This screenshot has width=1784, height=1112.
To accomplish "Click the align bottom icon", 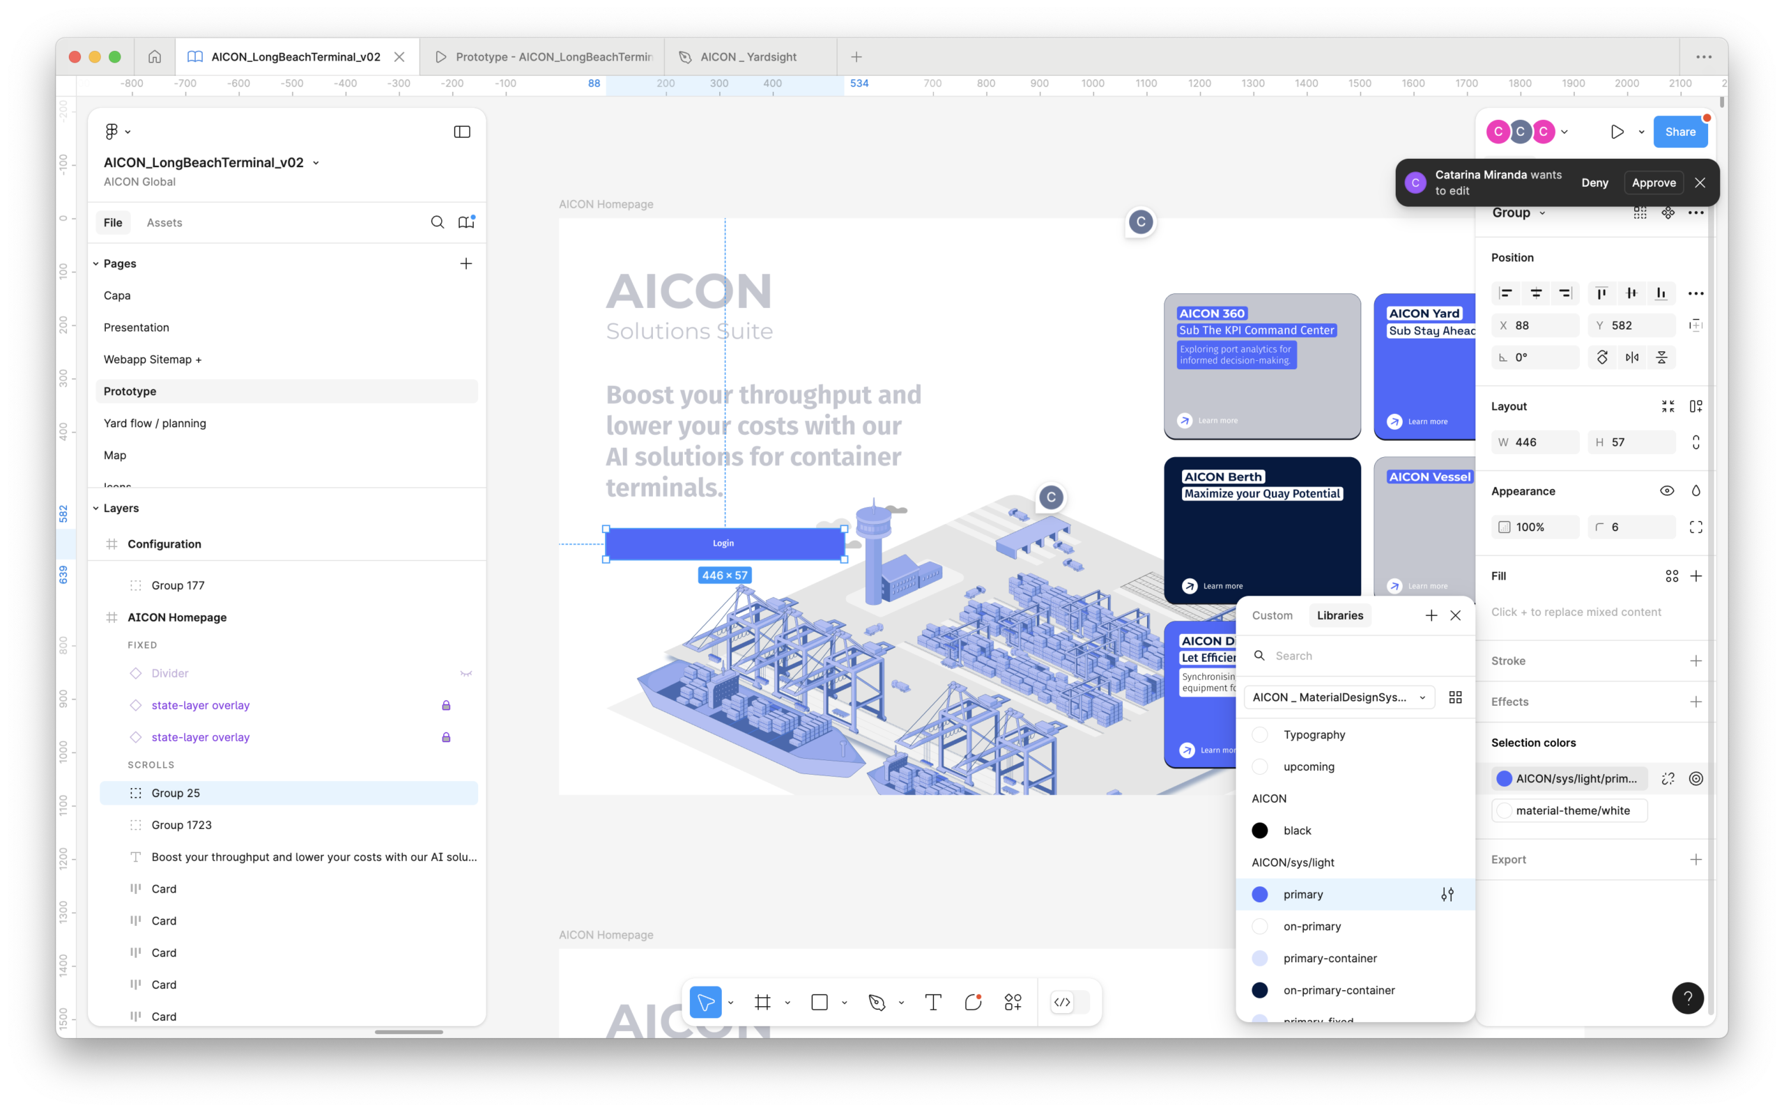I will 1661,293.
